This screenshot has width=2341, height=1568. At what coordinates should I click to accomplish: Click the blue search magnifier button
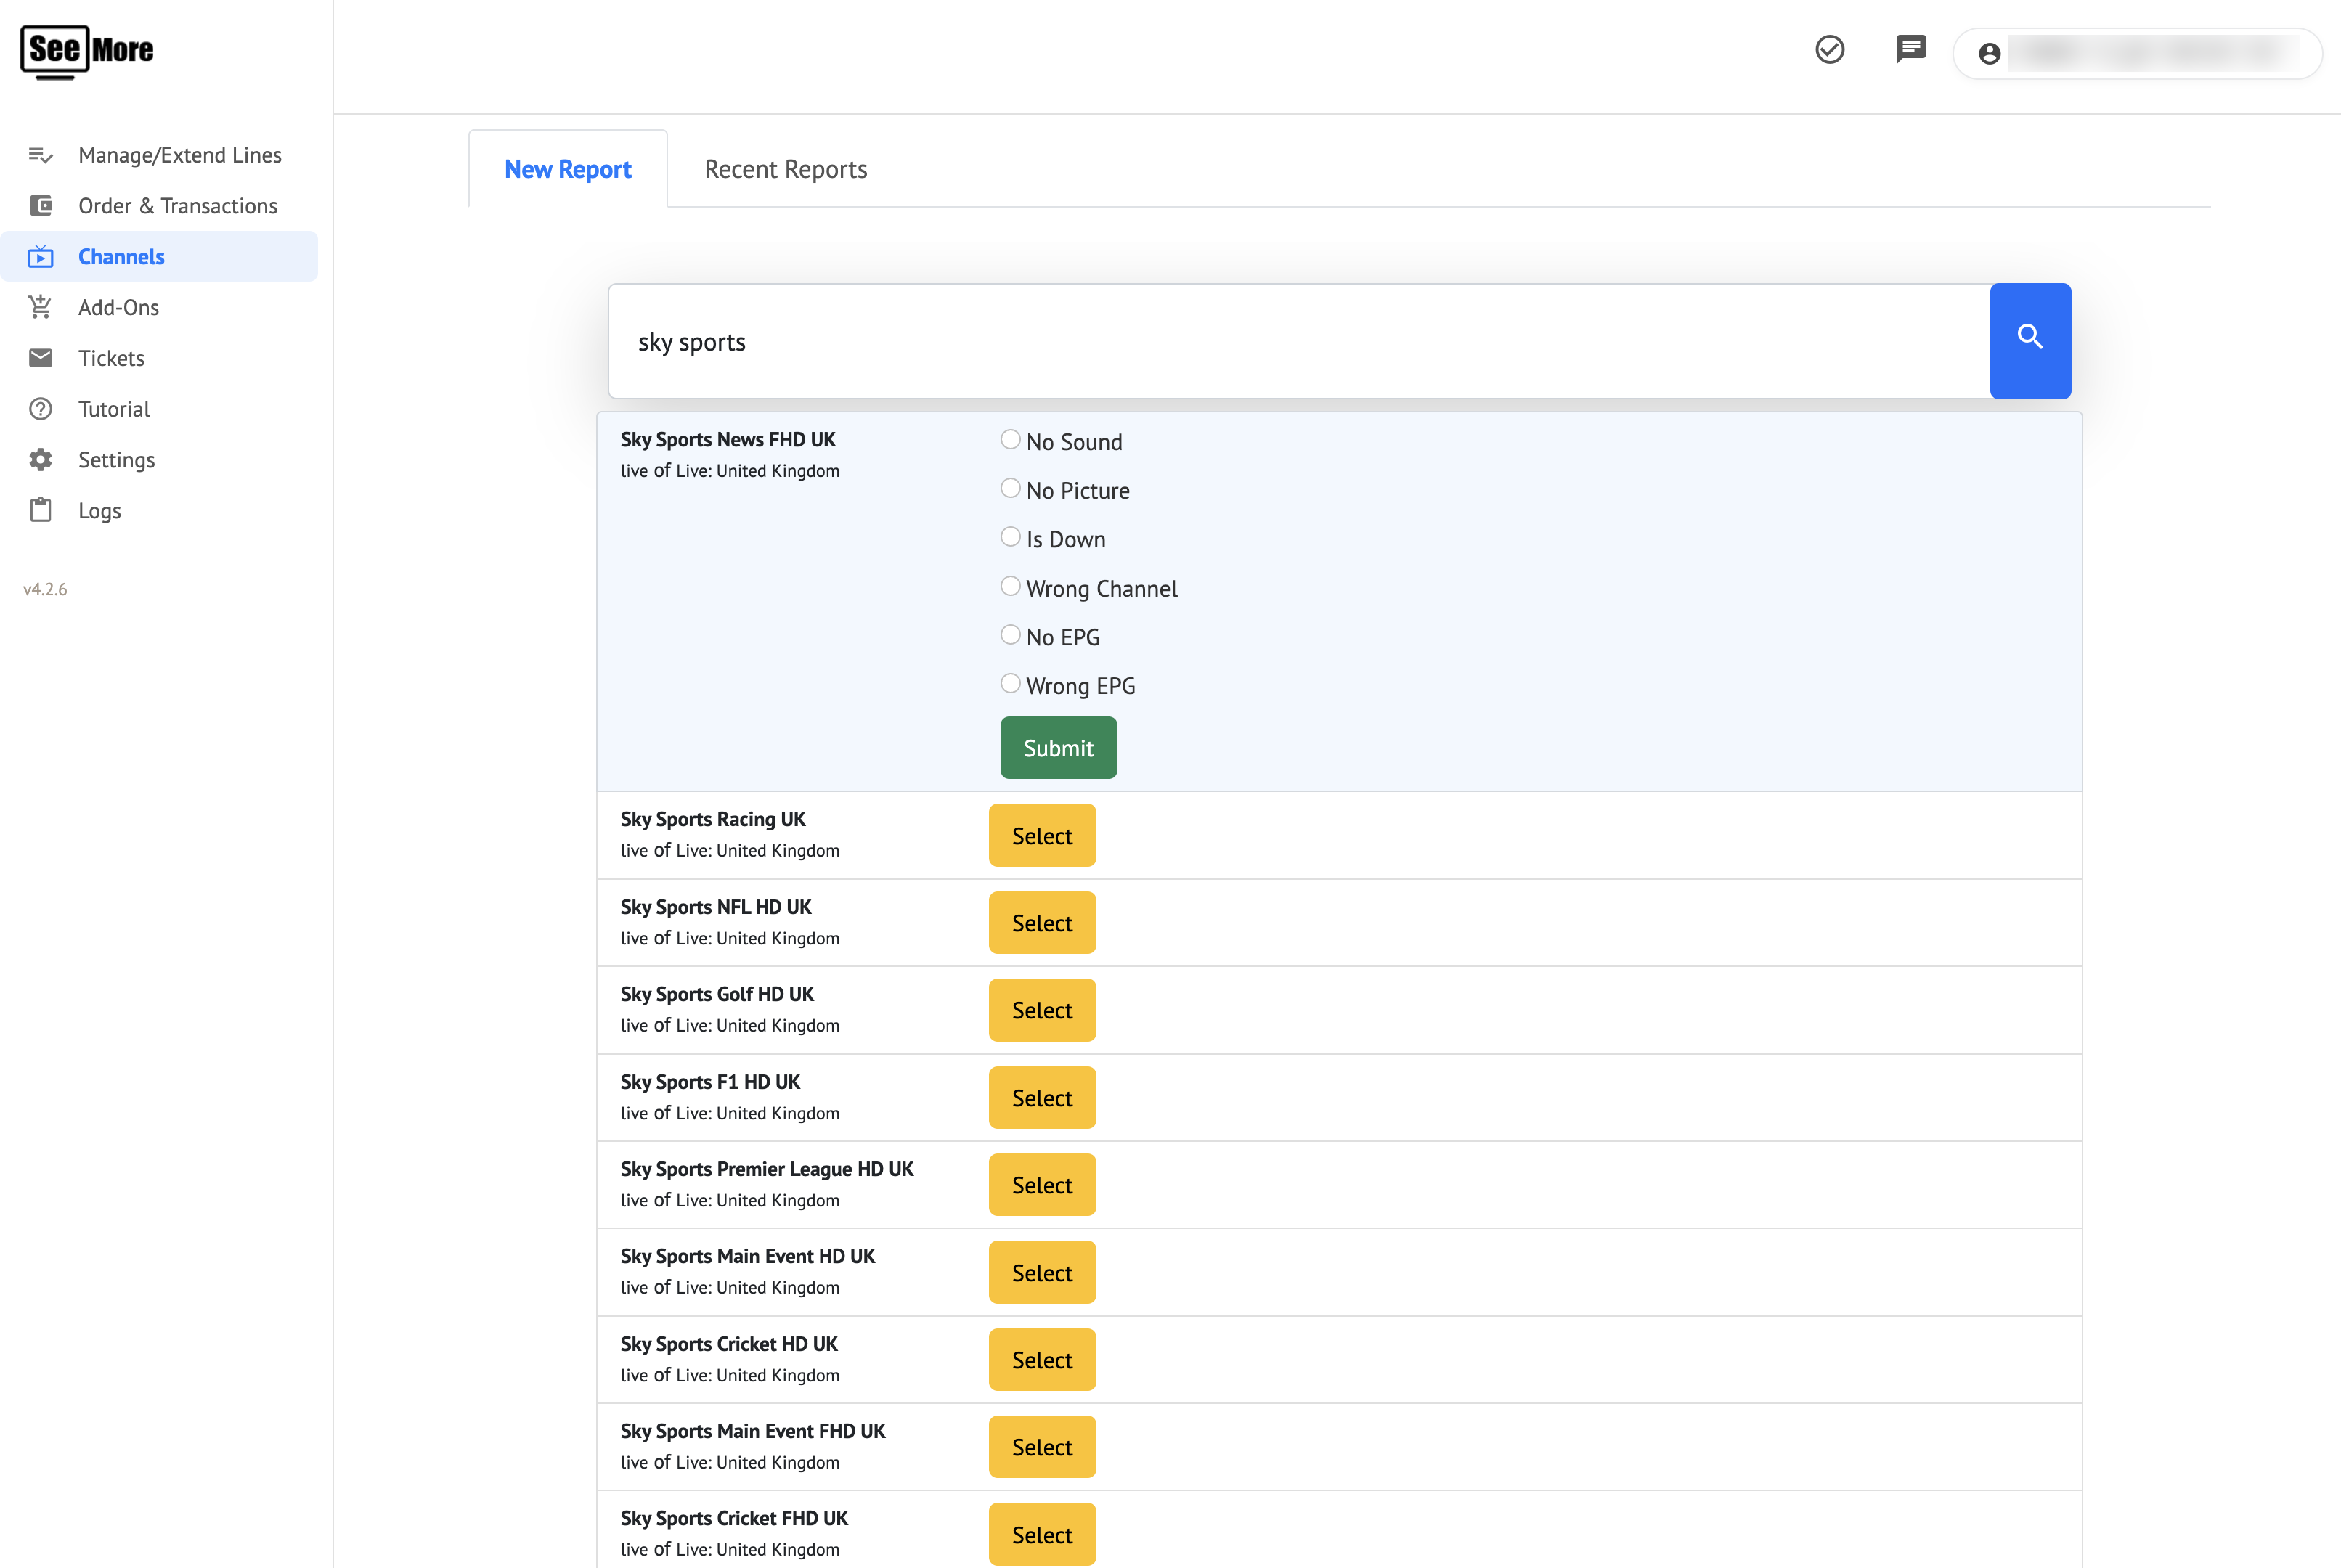coord(2029,340)
